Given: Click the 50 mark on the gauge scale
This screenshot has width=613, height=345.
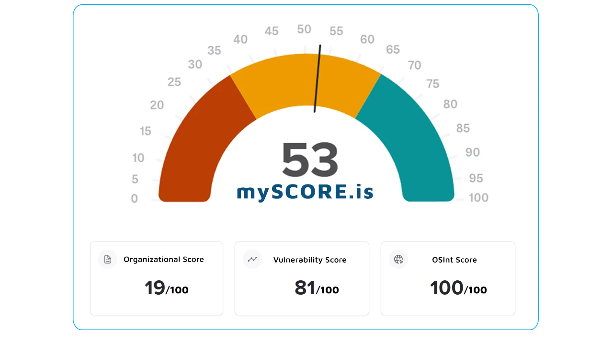Looking at the screenshot, I should 304,29.
